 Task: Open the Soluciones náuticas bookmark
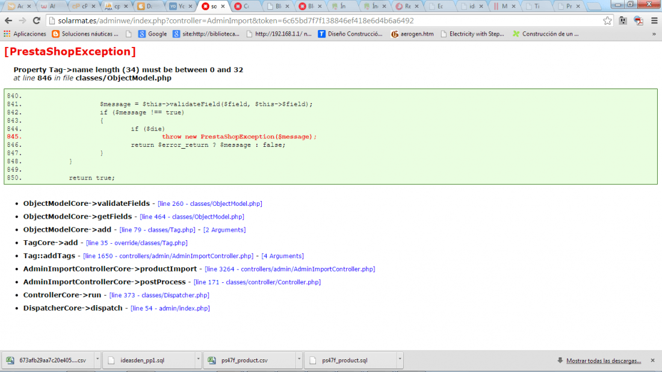tap(85, 34)
